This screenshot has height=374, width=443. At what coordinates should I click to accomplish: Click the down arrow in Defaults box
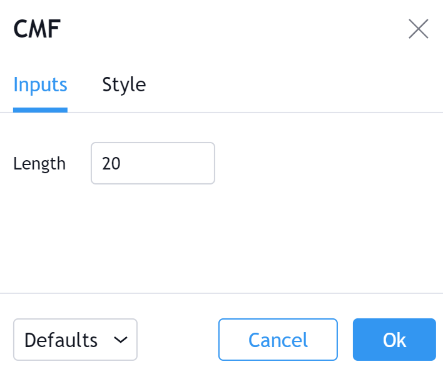tap(121, 340)
